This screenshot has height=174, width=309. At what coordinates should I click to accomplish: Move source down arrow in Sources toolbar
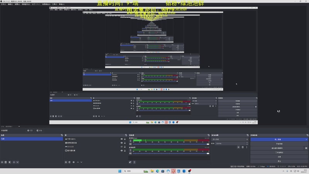click(81, 162)
